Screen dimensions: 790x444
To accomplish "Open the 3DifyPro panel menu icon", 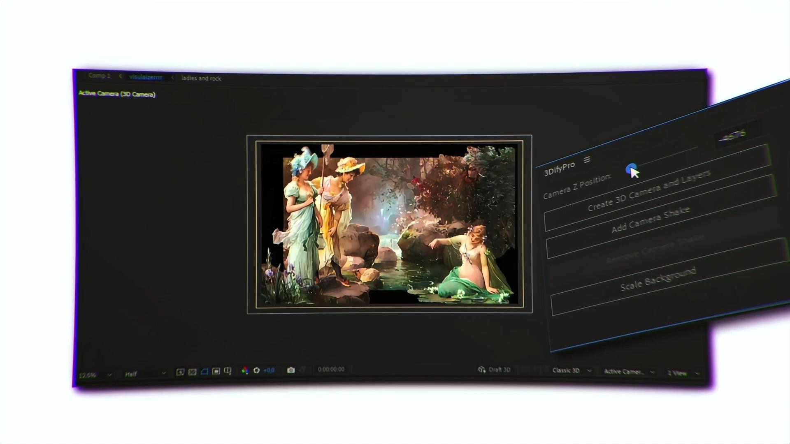I will click(587, 160).
